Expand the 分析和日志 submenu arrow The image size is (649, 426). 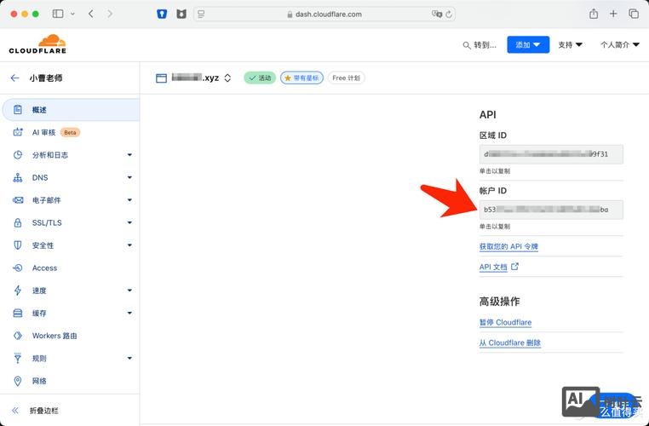coord(129,155)
